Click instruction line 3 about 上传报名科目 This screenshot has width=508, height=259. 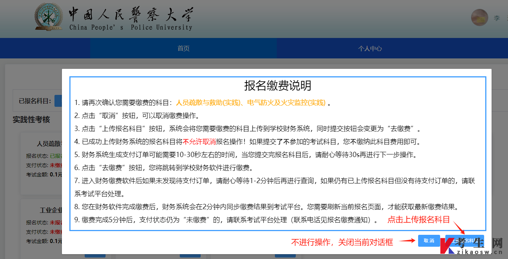(248, 129)
